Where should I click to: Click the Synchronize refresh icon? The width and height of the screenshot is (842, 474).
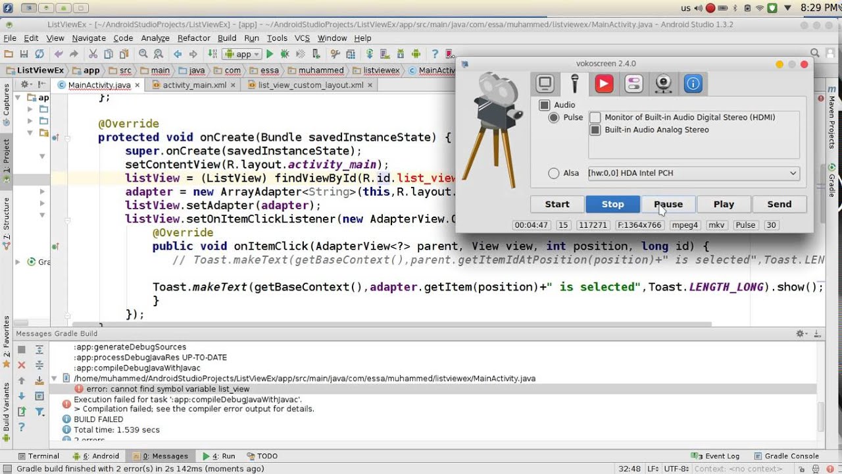pyautogui.click(x=39, y=54)
